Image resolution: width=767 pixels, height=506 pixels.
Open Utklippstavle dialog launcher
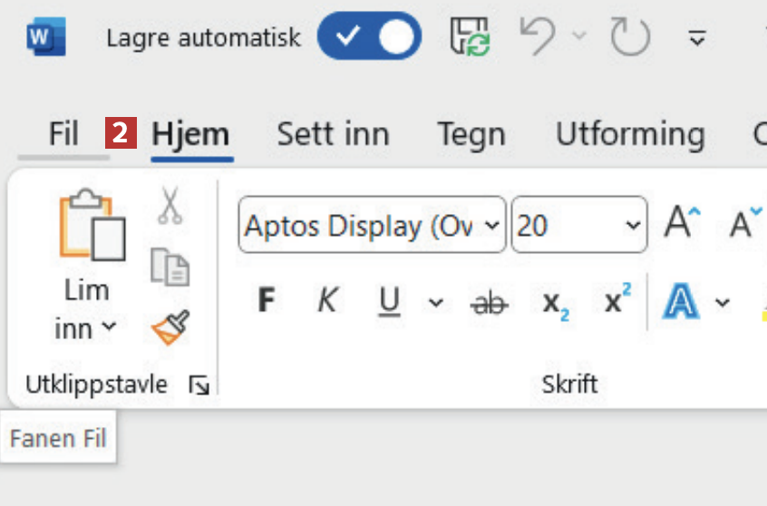tap(199, 386)
